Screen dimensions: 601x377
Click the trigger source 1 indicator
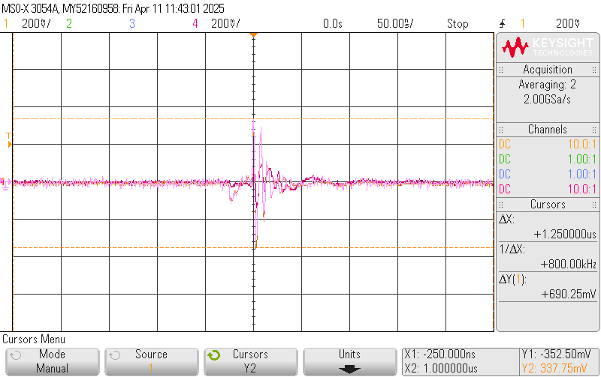[522, 24]
